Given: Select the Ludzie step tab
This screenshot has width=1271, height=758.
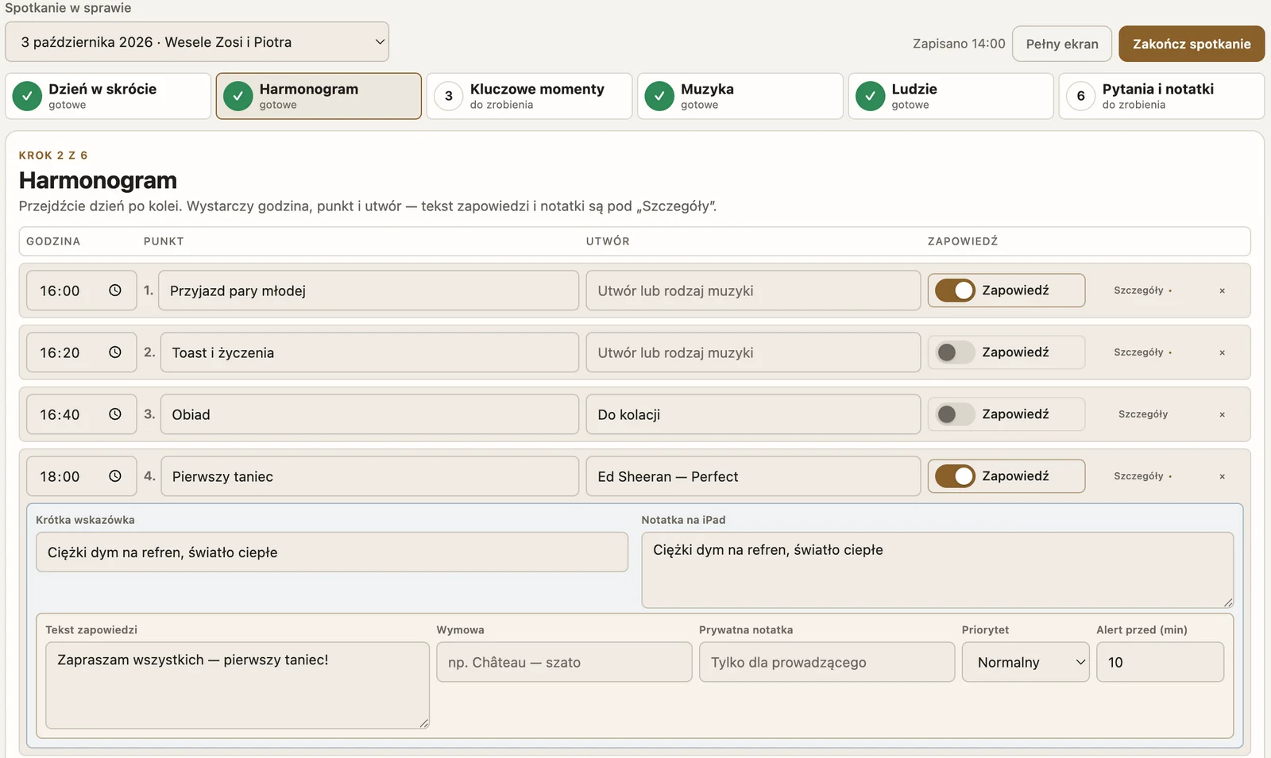Looking at the screenshot, I should [x=951, y=96].
